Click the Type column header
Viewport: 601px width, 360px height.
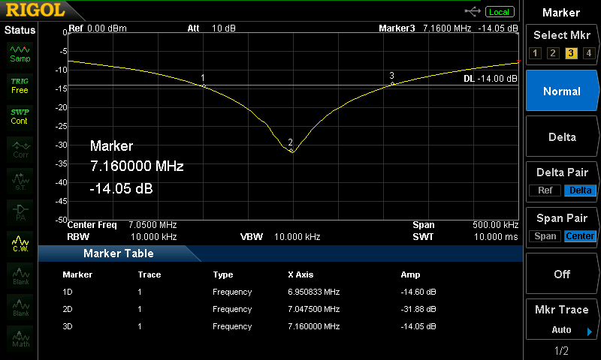pyautogui.click(x=222, y=274)
